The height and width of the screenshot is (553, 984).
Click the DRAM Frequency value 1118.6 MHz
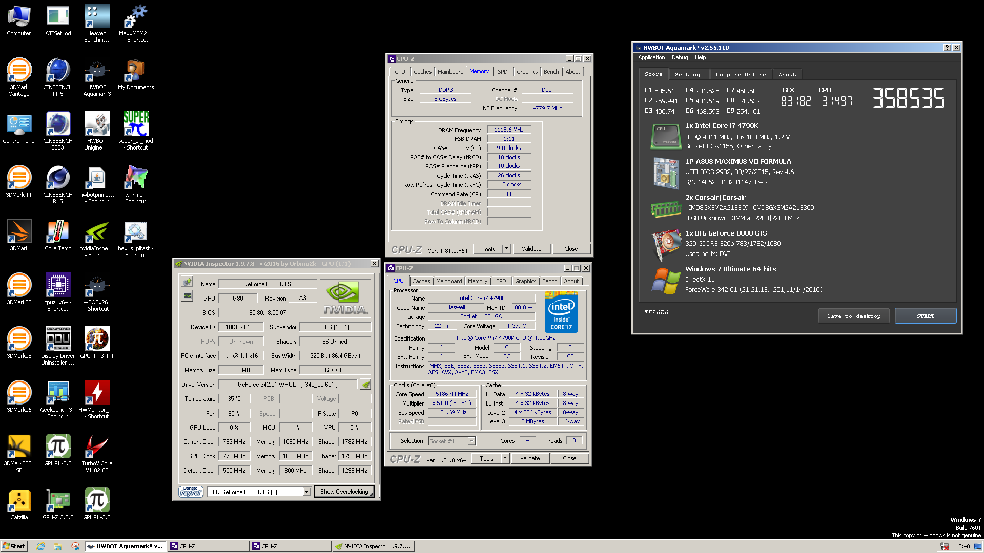coord(509,130)
